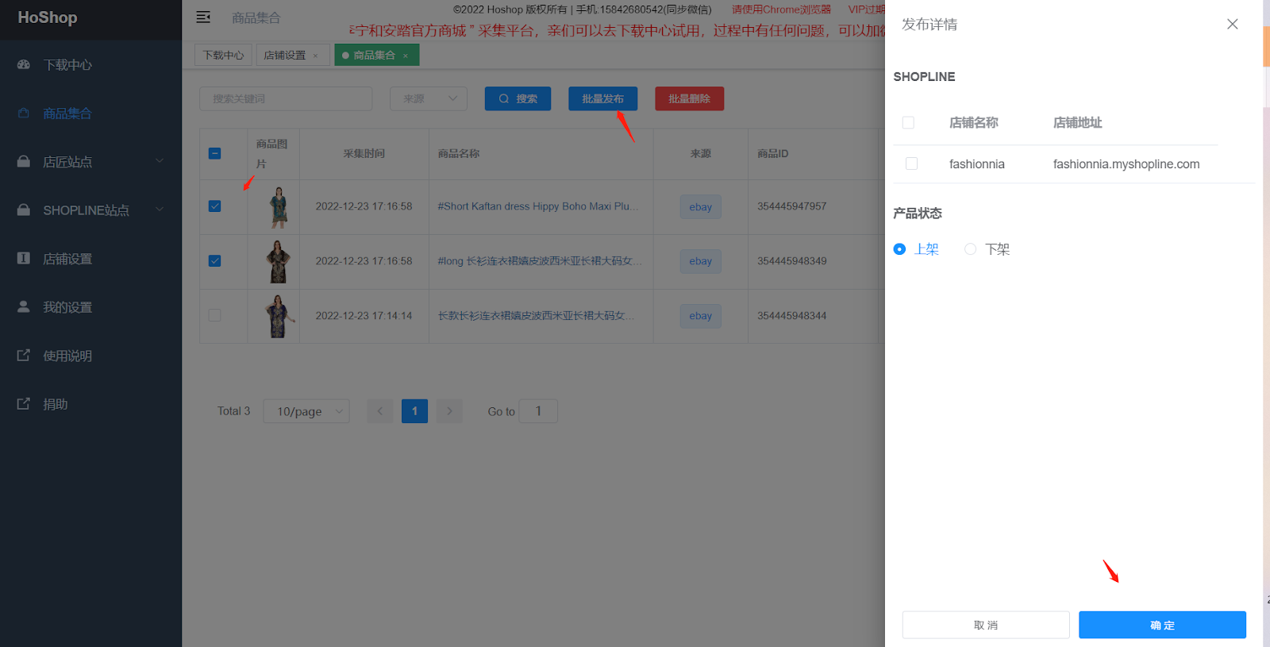
Task: Click the 搜索关键词 search input field
Action: tap(286, 99)
